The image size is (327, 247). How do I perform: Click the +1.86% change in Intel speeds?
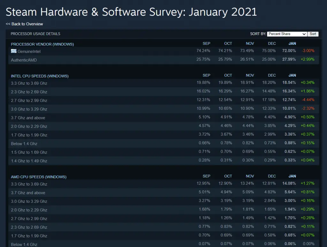[308, 91]
